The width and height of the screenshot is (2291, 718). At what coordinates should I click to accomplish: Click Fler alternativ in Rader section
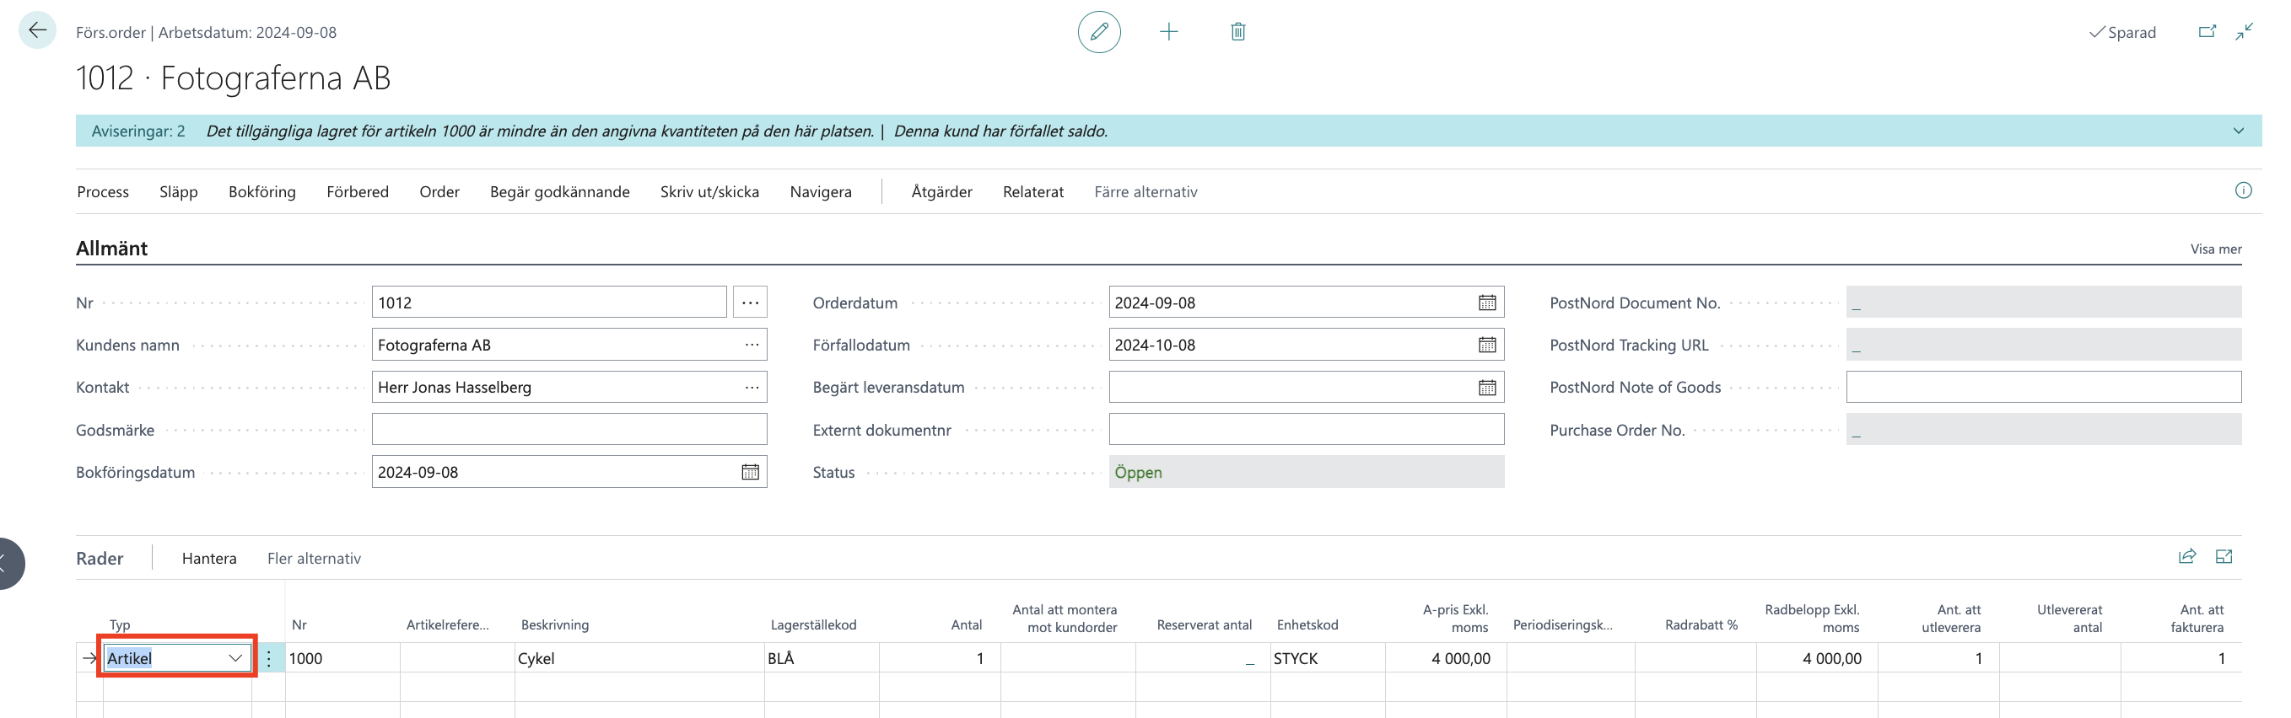coord(314,558)
